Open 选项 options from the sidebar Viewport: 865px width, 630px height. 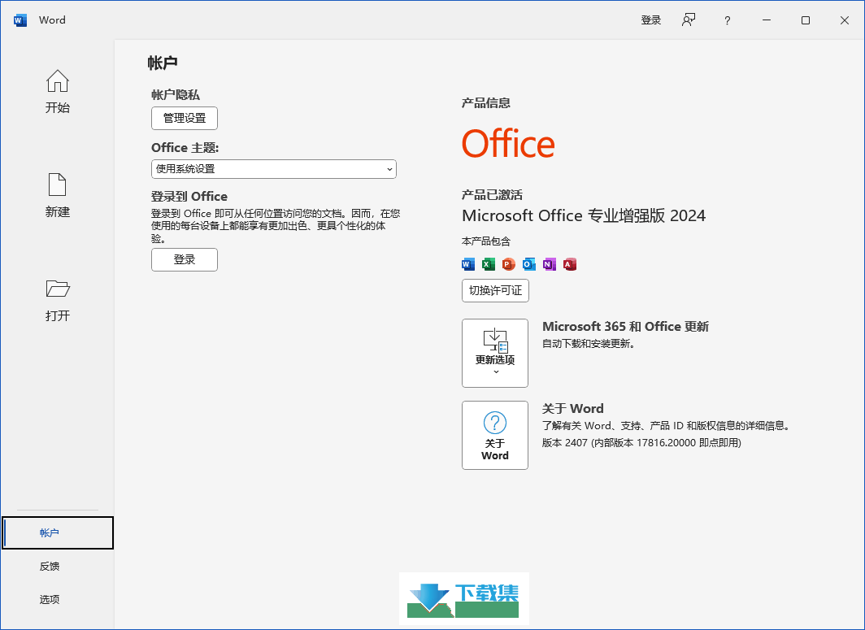[50, 599]
